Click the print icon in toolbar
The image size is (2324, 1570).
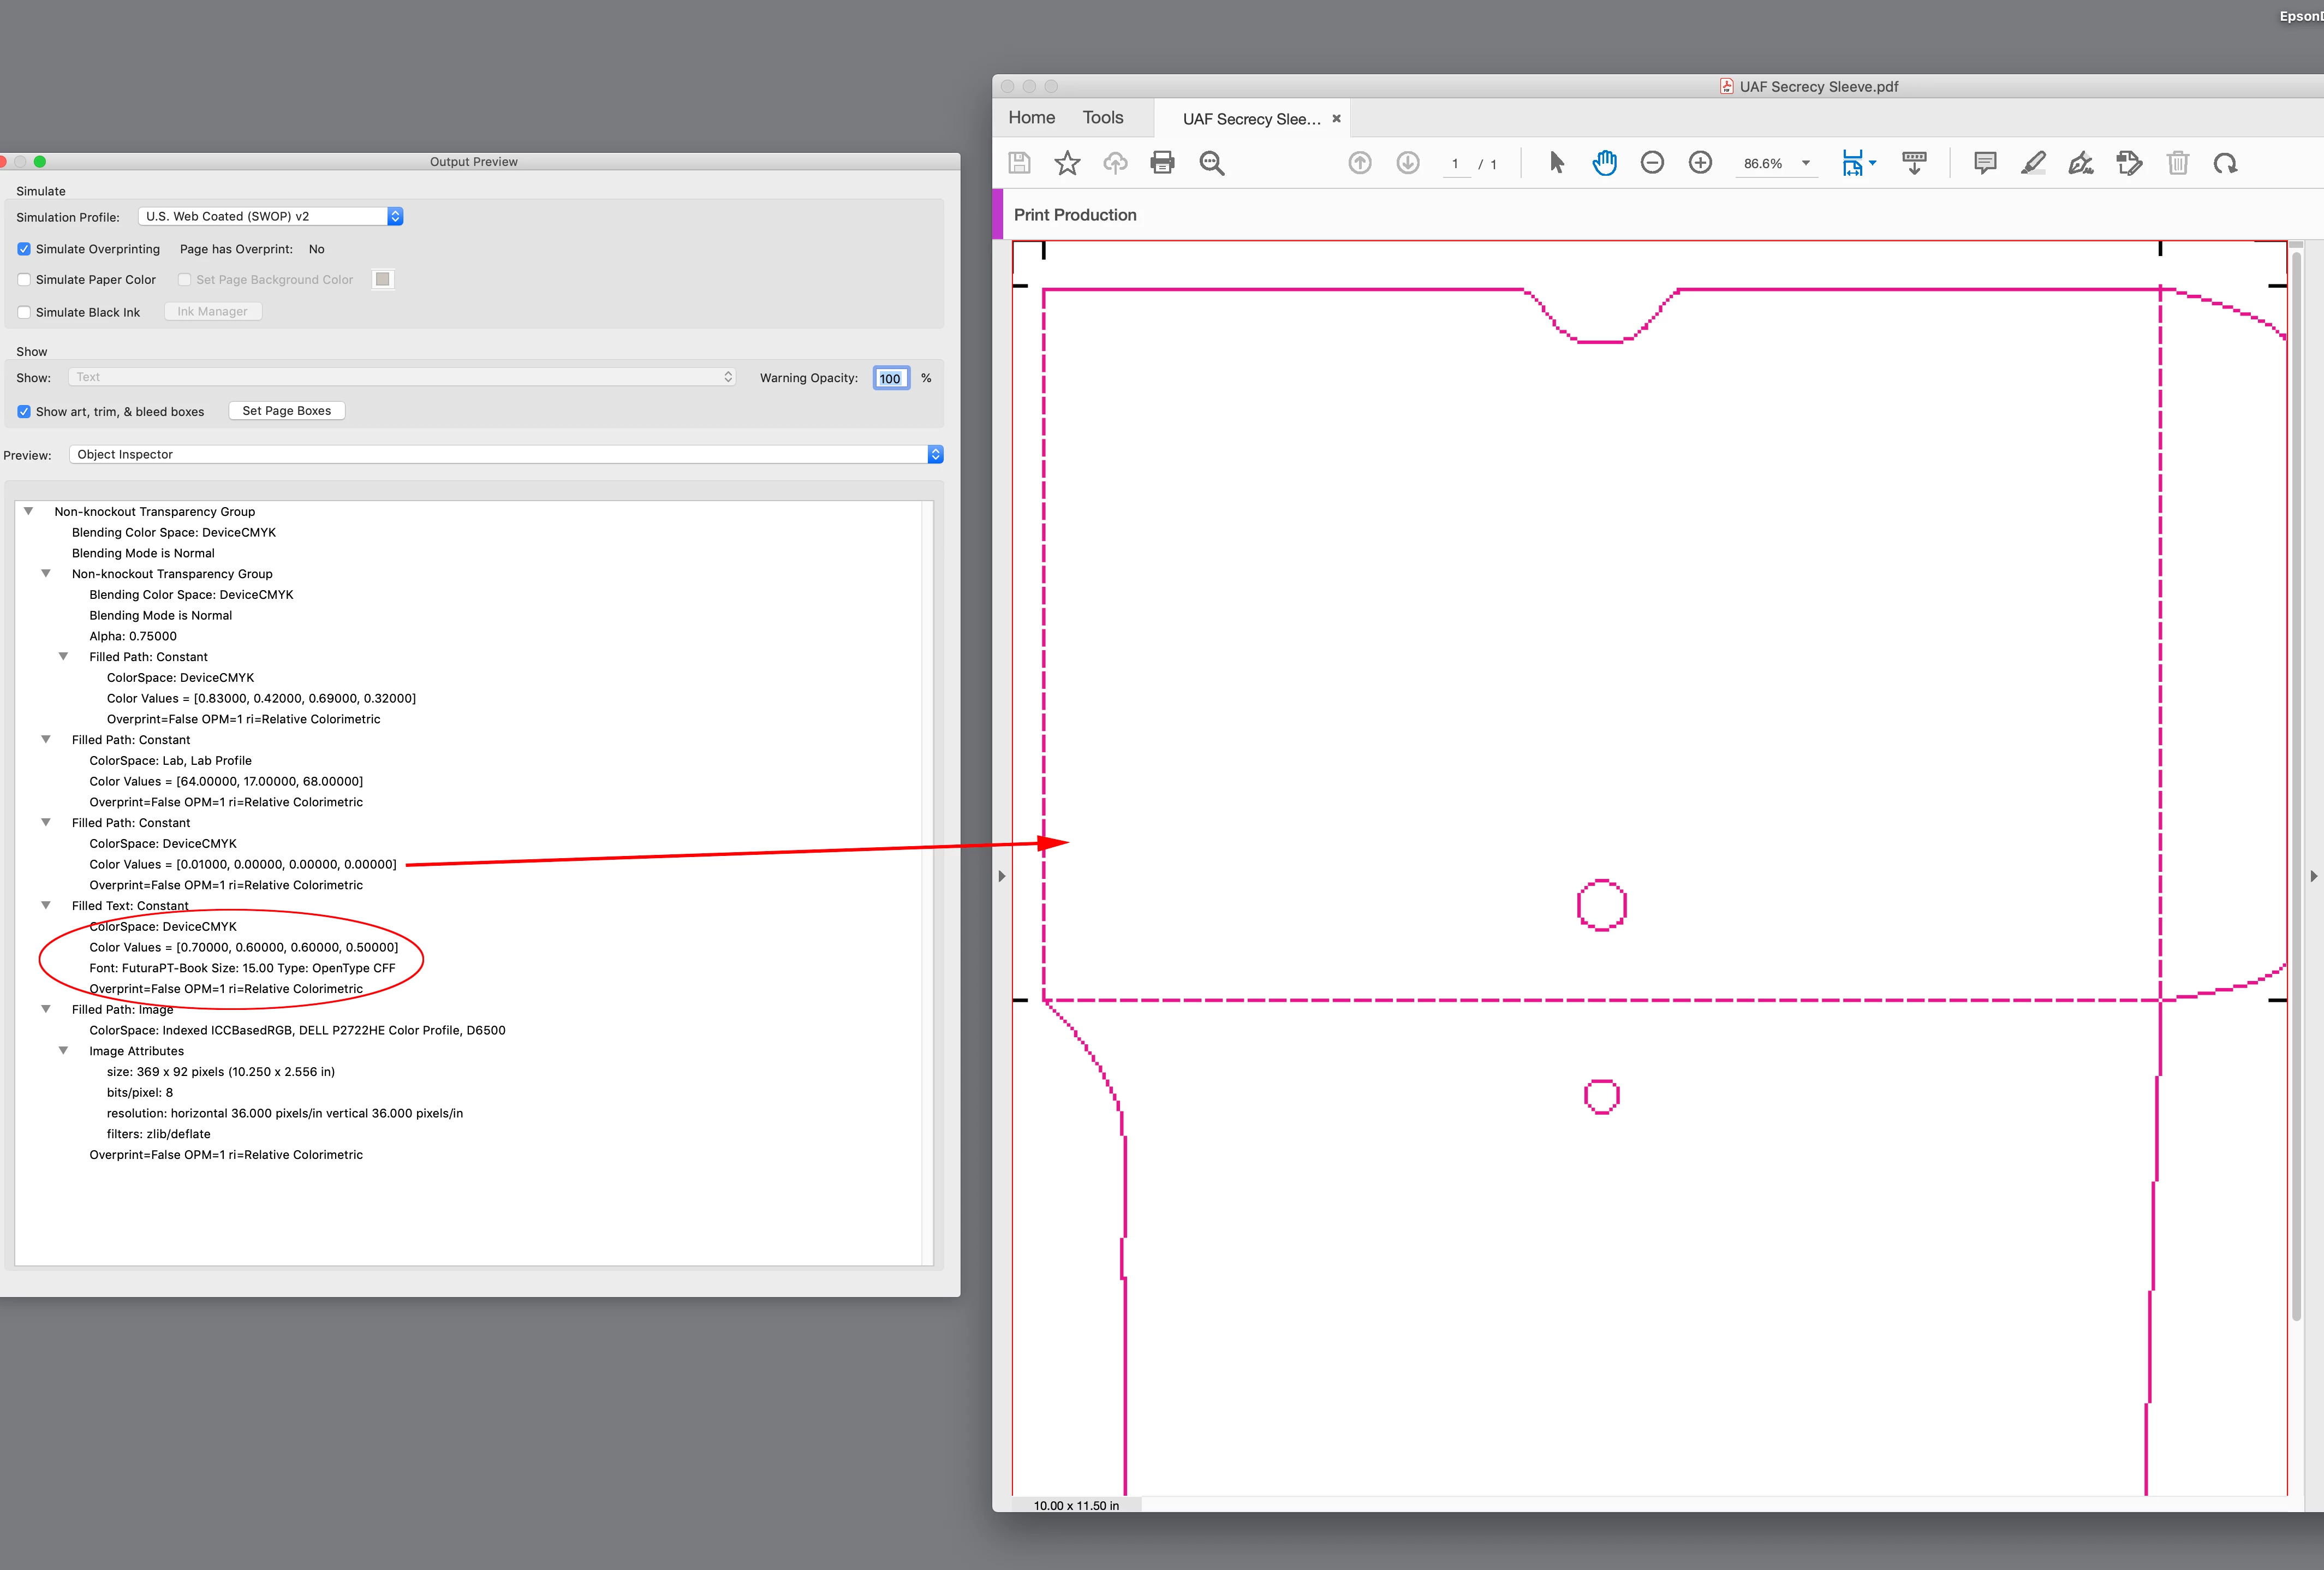point(1162,163)
